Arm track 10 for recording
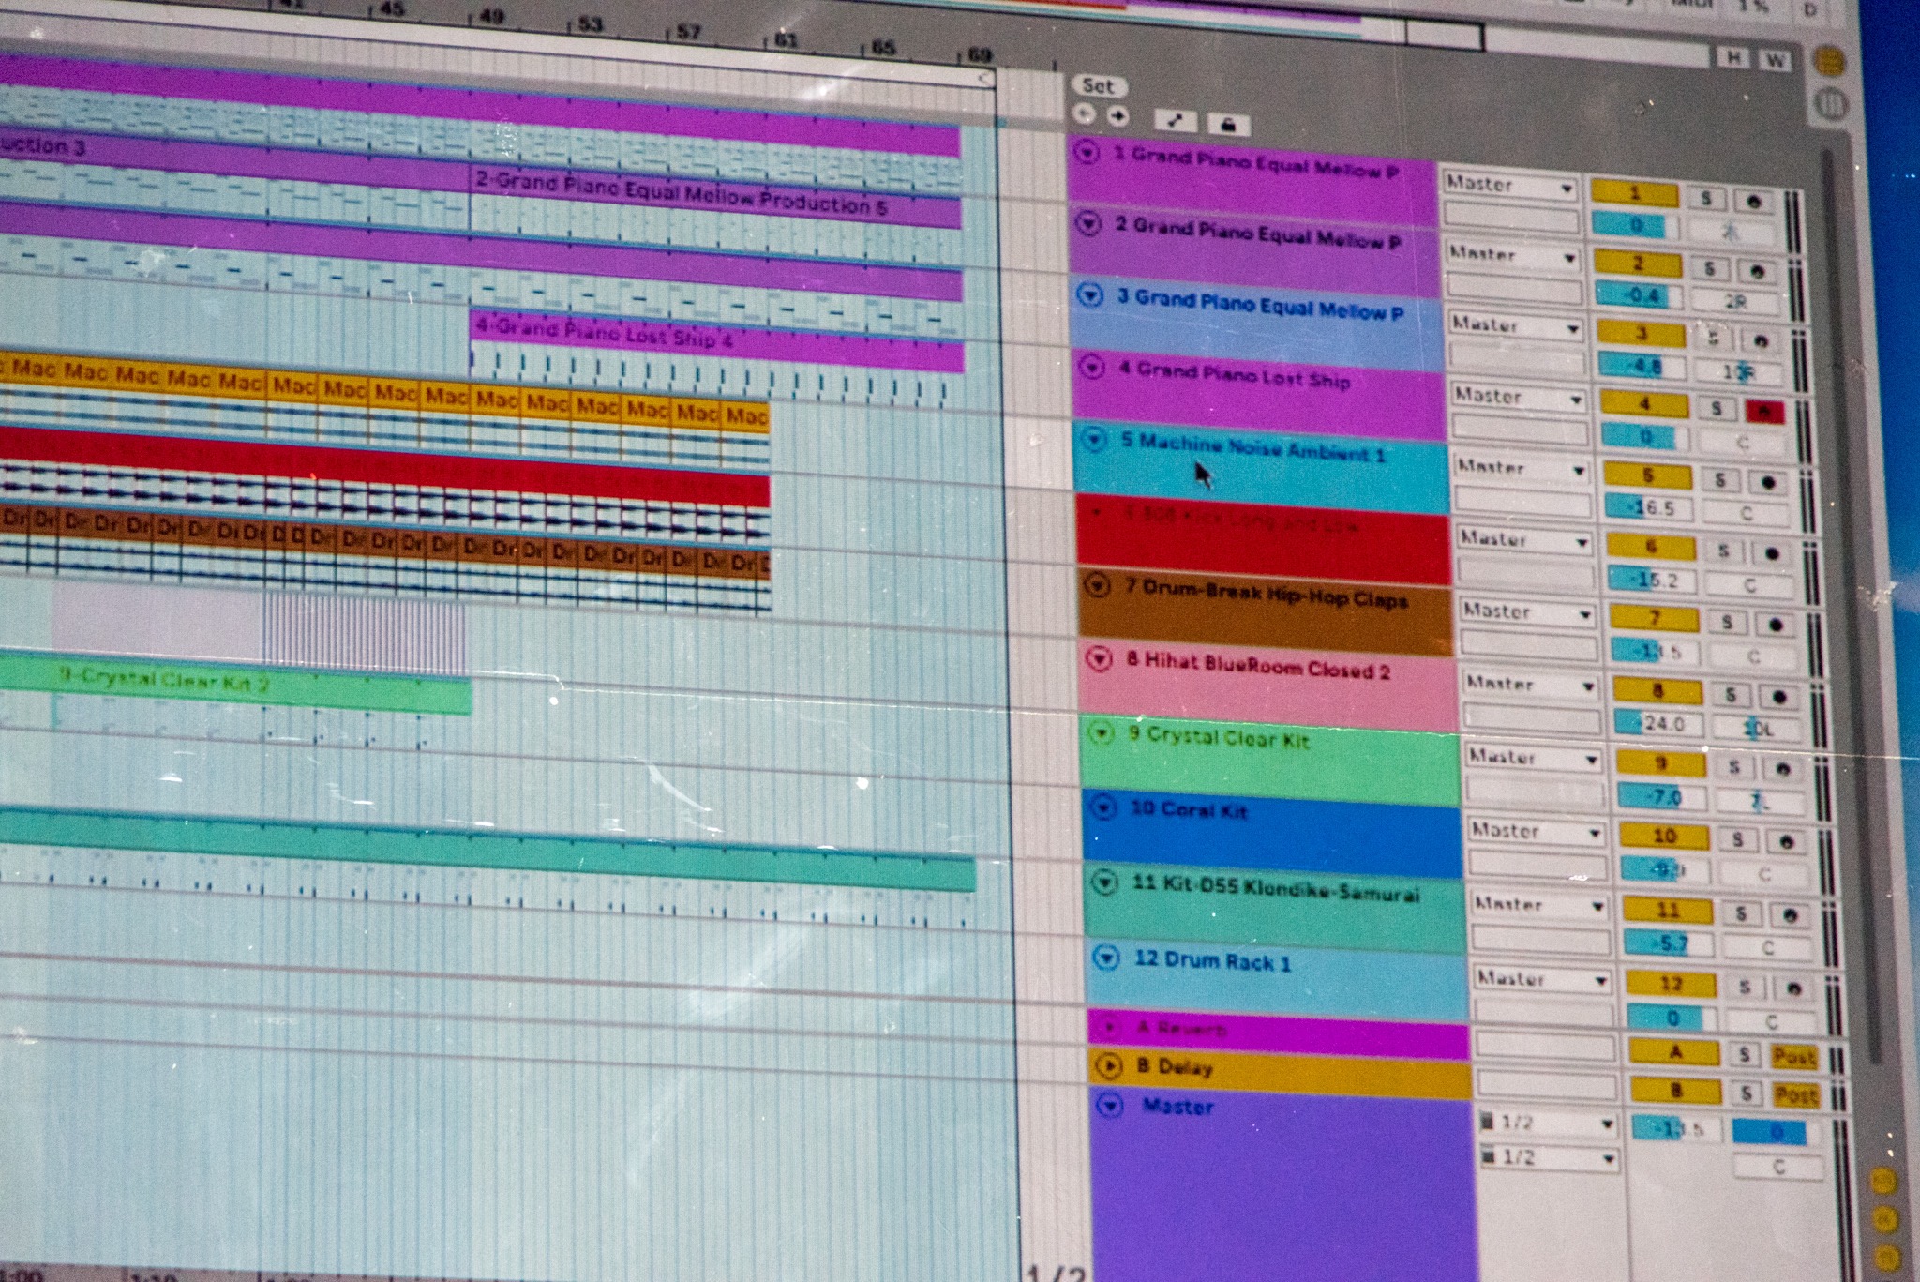Screen dimensions: 1920x1282 pos(1787,842)
